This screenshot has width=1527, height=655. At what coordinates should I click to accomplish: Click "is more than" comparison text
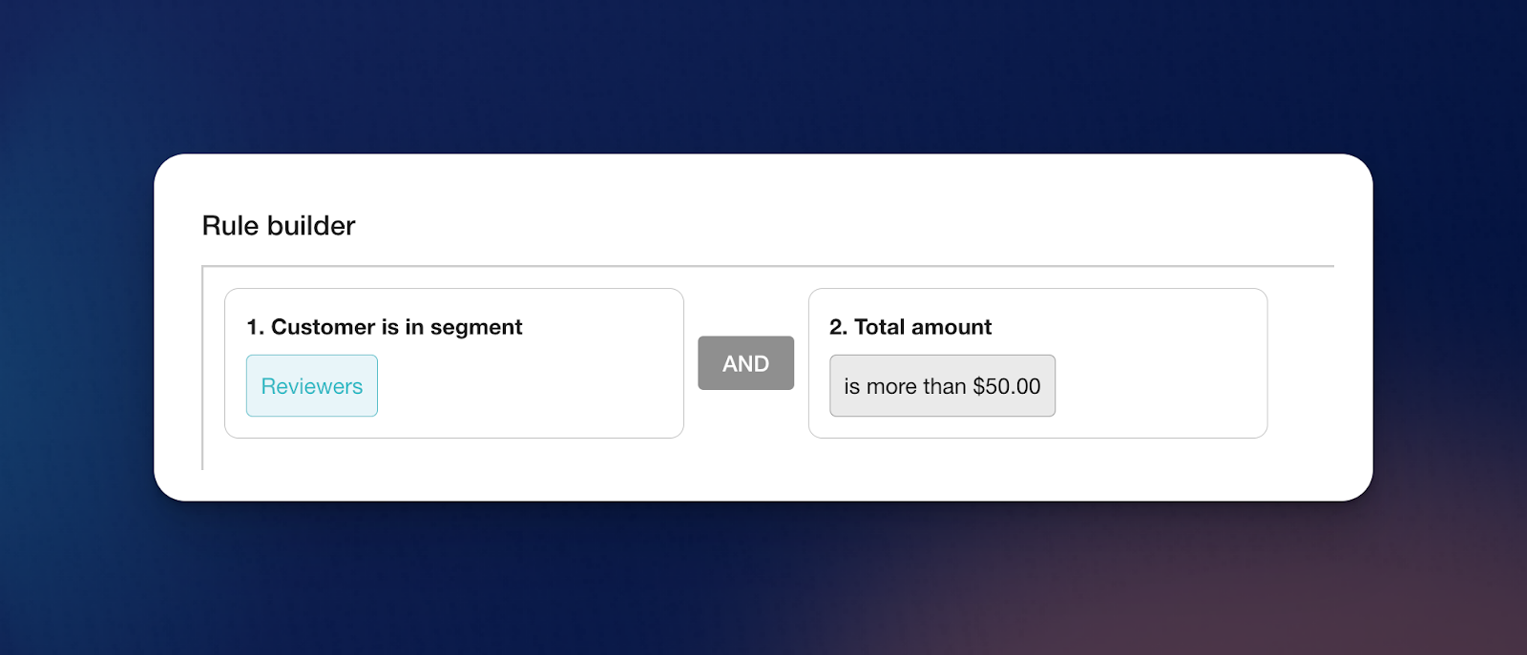coord(905,386)
